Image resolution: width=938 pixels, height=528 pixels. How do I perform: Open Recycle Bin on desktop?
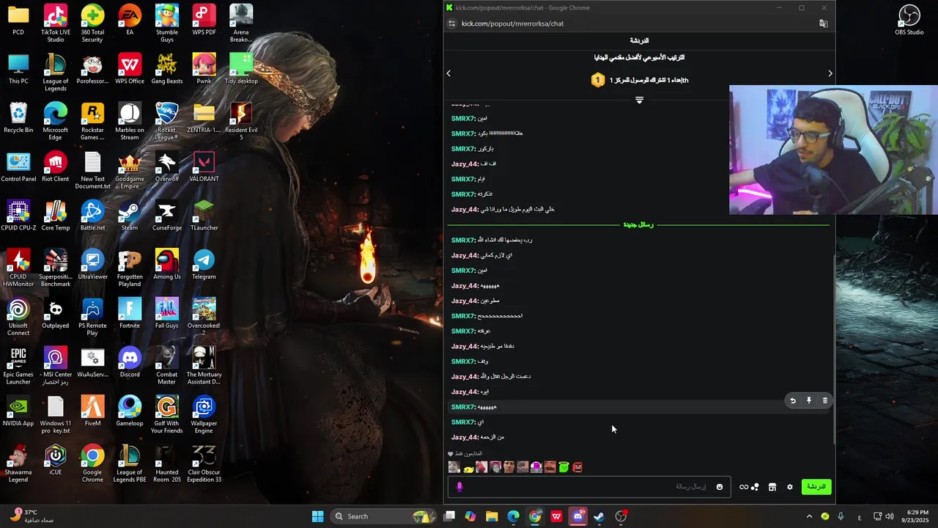pyautogui.click(x=18, y=118)
